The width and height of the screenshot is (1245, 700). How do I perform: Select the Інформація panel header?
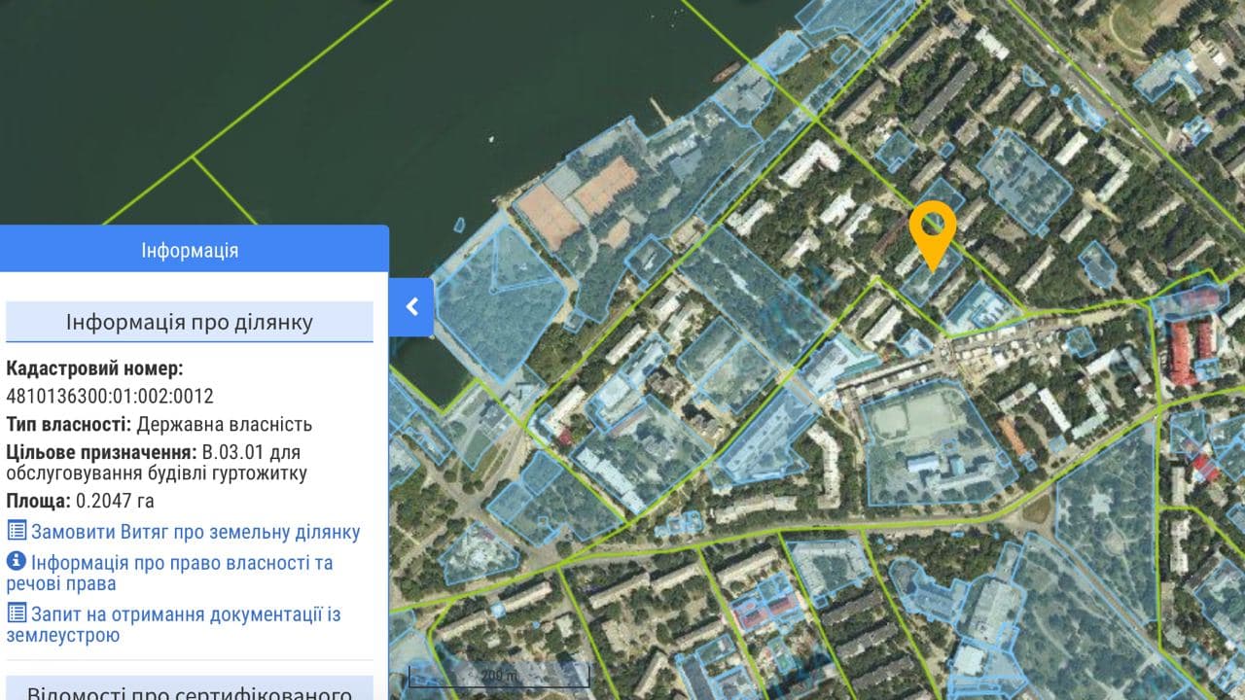[x=191, y=250]
